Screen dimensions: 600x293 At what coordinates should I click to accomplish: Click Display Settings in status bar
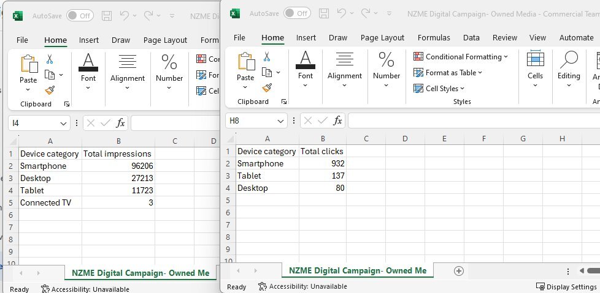[566, 286]
